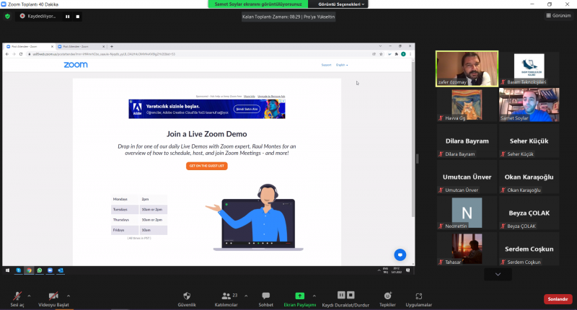Select Serdem Coşkun participant tile
This screenshot has height=310, width=577.
tap(529, 249)
